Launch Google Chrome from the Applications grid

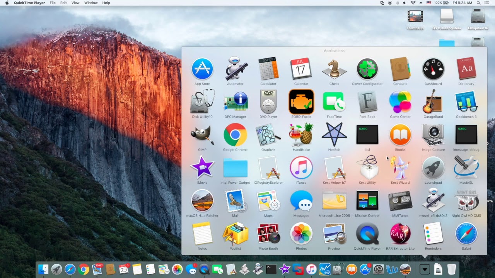tap(235, 135)
